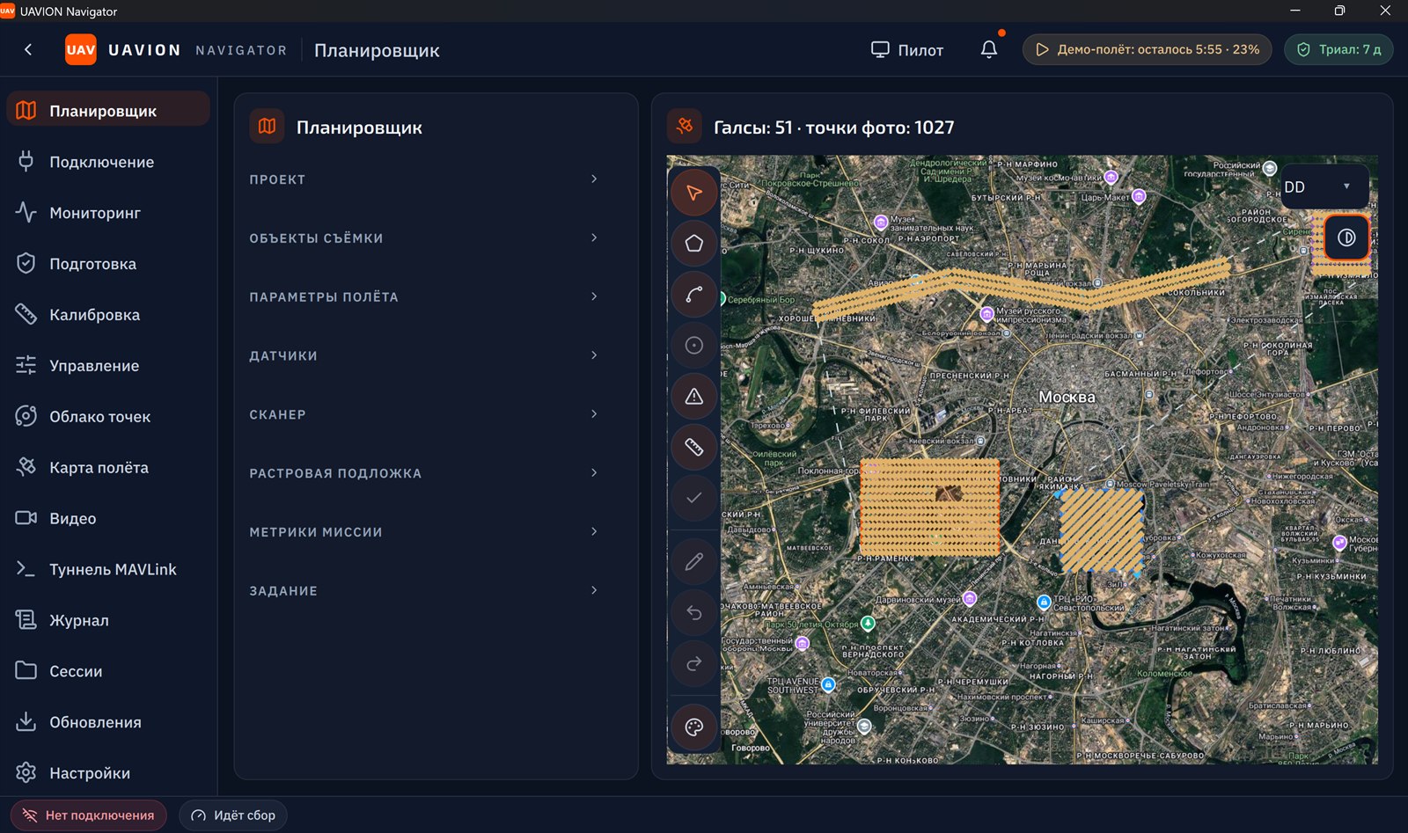The height and width of the screenshot is (833, 1408).
Task: Click the UAV logo icon
Action: coord(81,49)
